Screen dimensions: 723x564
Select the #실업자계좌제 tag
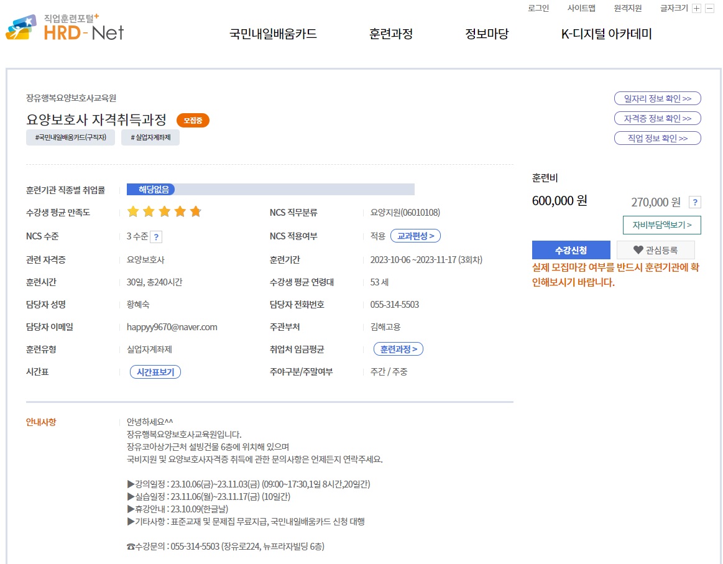click(x=150, y=137)
